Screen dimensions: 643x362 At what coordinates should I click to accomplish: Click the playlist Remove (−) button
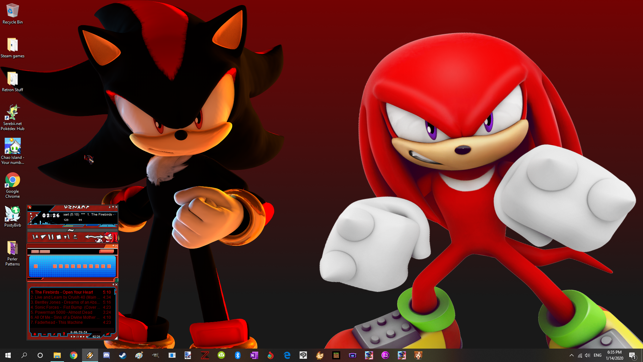pos(44,334)
